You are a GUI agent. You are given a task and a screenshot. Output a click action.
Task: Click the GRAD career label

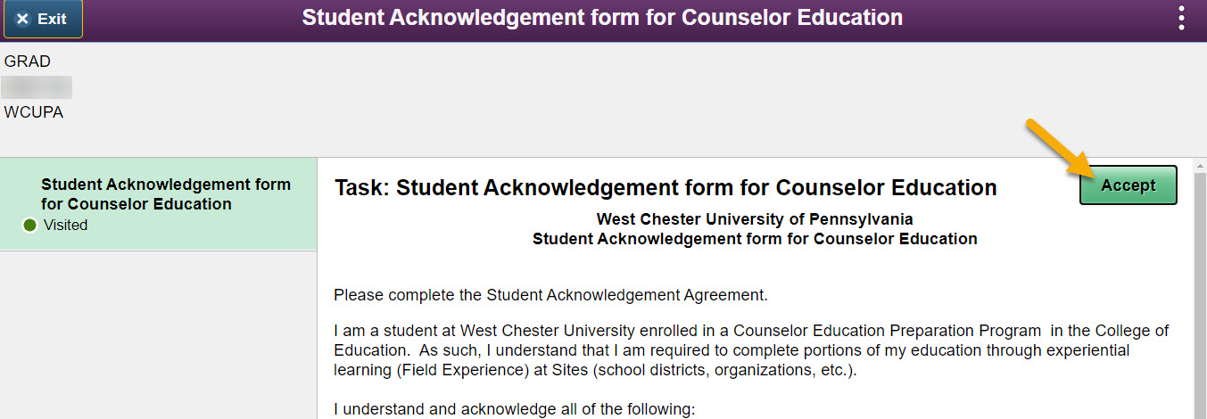[x=28, y=62]
